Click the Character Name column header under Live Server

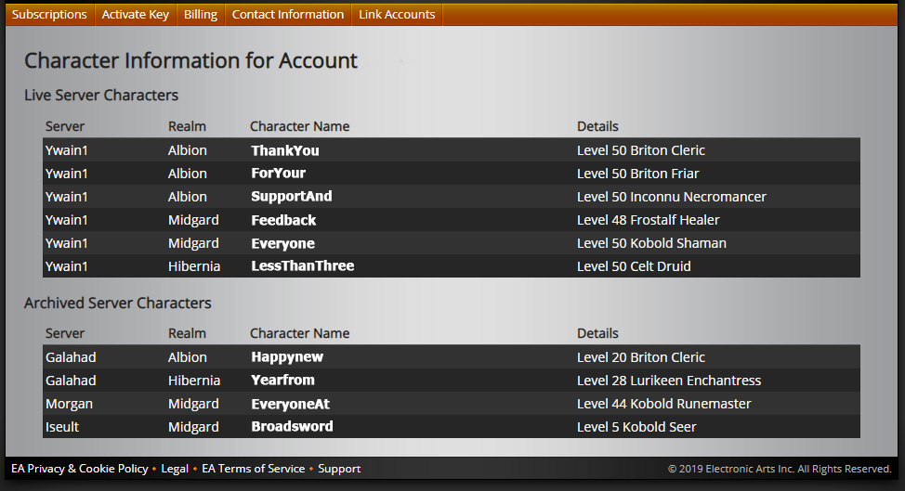click(x=299, y=126)
